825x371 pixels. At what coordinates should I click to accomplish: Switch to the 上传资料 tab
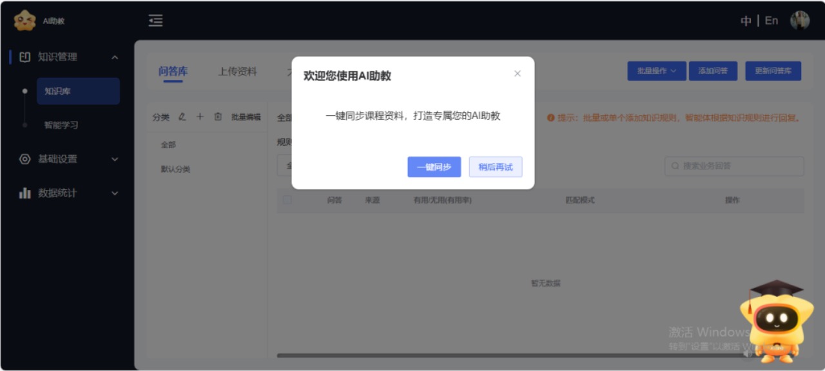(237, 71)
